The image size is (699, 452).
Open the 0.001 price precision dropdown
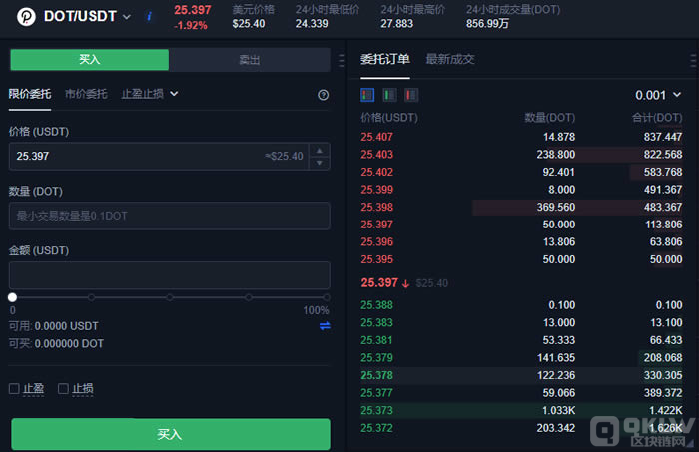pos(659,95)
